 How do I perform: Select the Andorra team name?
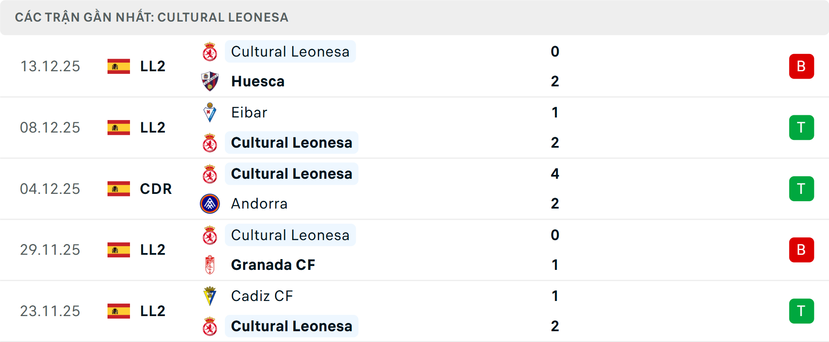(x=259, y=204)
